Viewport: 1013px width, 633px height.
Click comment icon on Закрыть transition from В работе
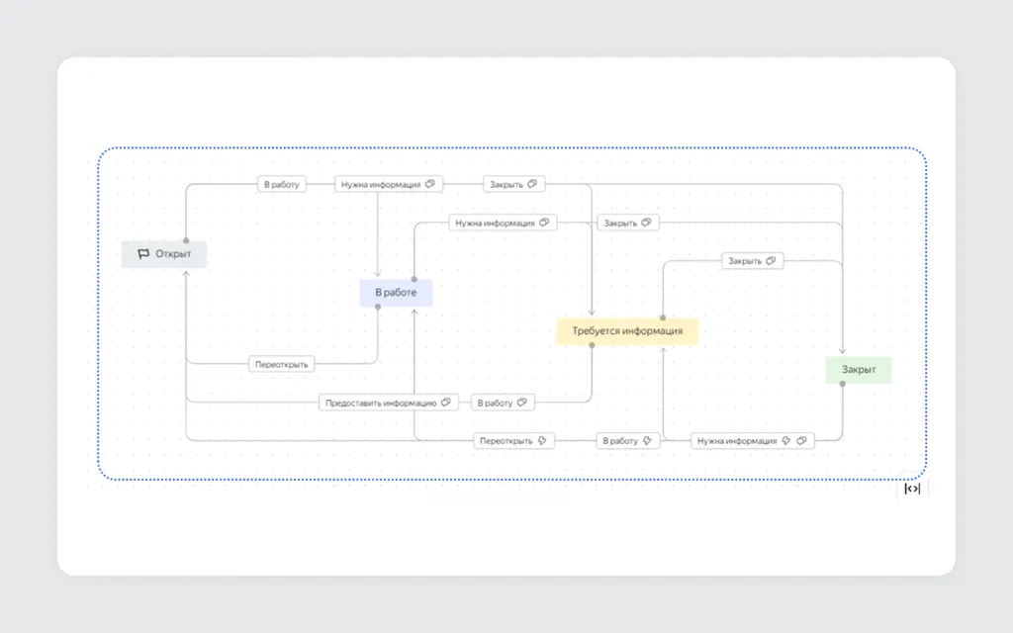point(646,223)
